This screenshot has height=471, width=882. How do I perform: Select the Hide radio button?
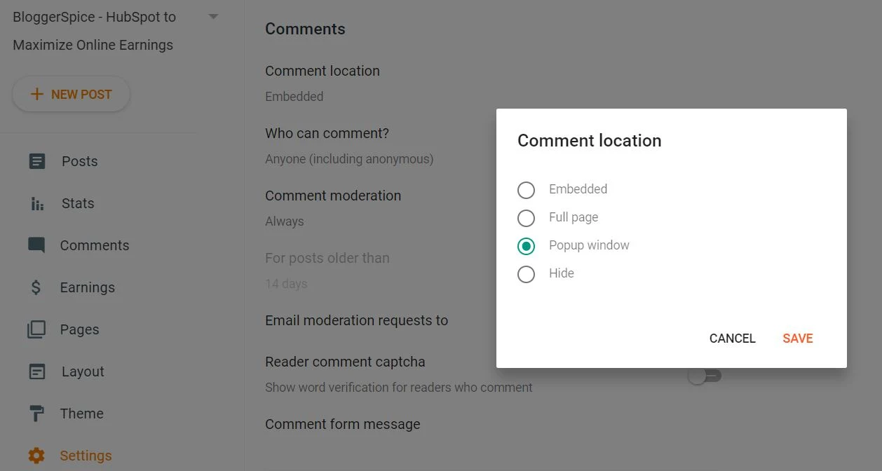click(526, 274)
